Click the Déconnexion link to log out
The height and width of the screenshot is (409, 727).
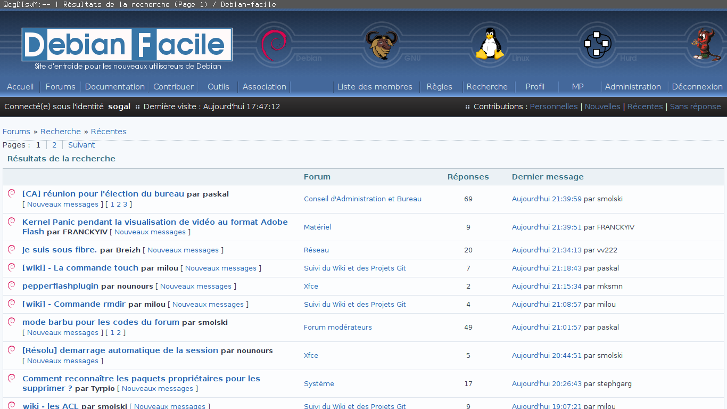[x=697, y=87]
